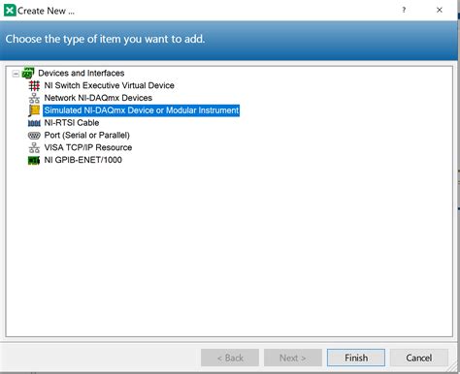Click the yellow Simulated NI-DAQmx Device icon

click(34, 110)
